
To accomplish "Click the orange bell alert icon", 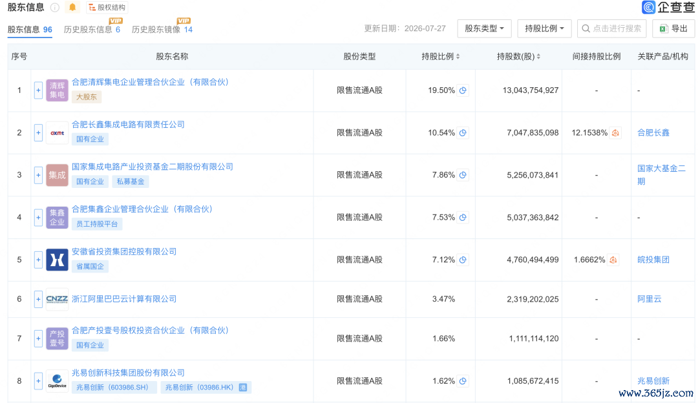I will pyautogui.click(x=72, y=7).
